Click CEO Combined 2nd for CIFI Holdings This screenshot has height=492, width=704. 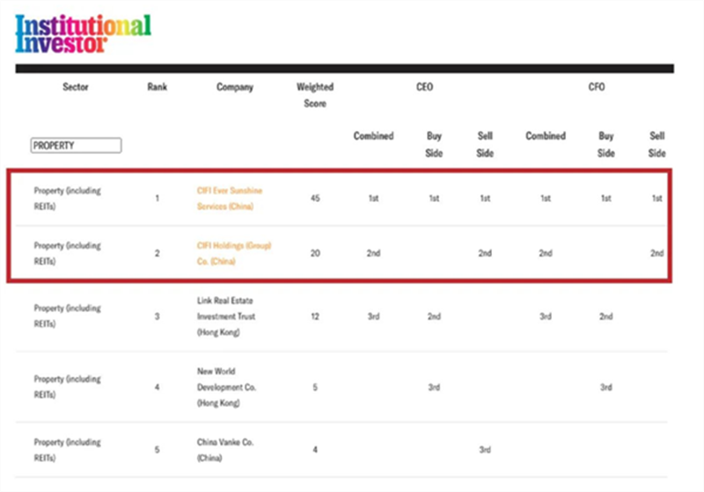373,253
